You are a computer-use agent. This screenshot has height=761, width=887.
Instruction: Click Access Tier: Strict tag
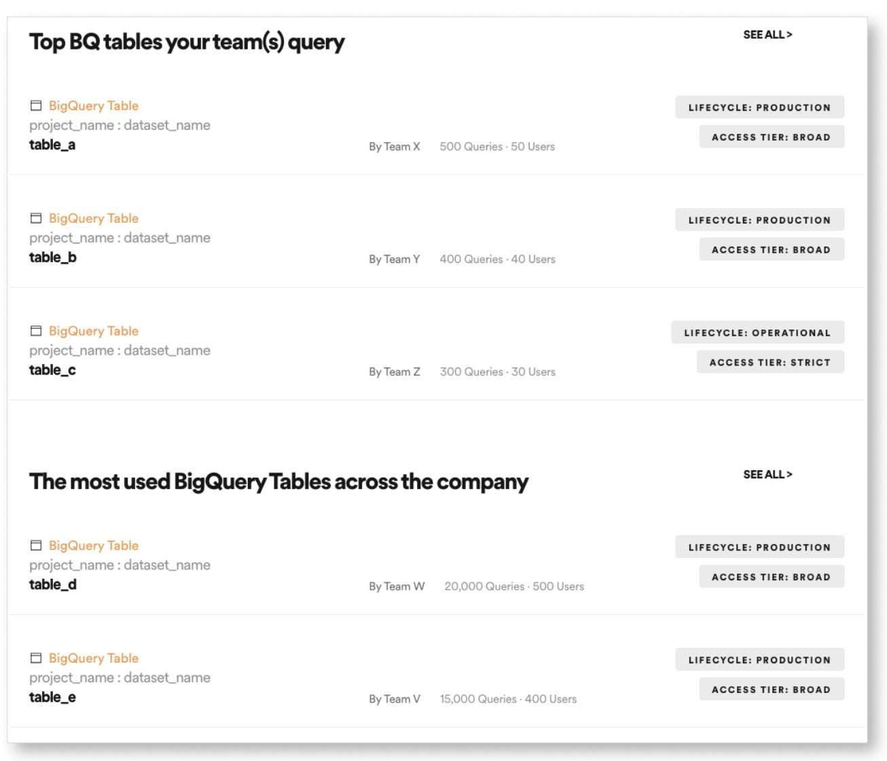(x=770, y=362)
